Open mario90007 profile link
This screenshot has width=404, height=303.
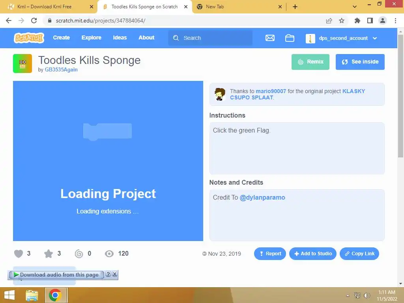tap(271, 91)
